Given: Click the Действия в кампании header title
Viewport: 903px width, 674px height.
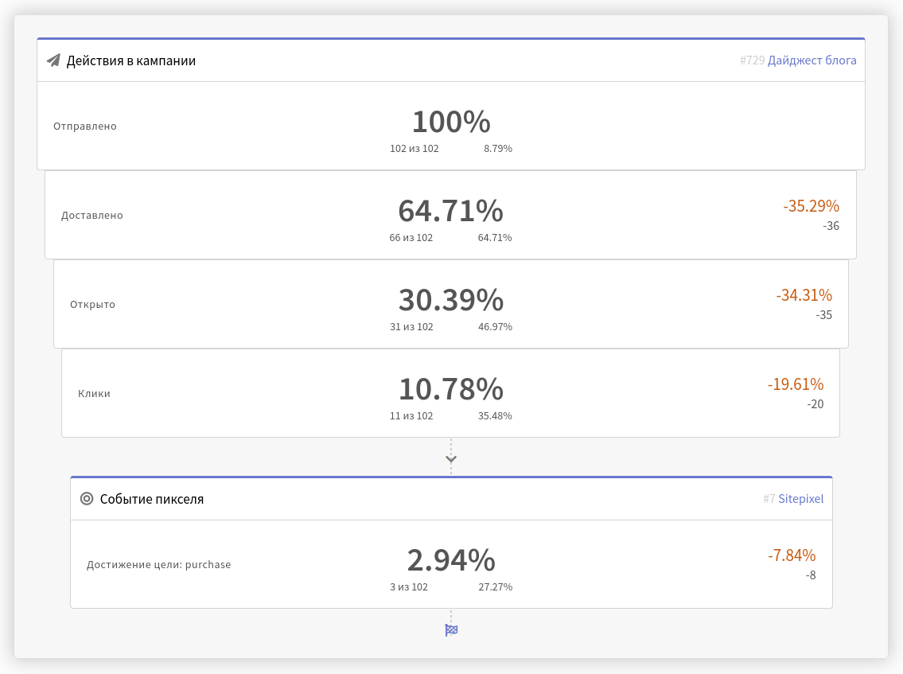Looking at the screenshot, I should point(131,60).
